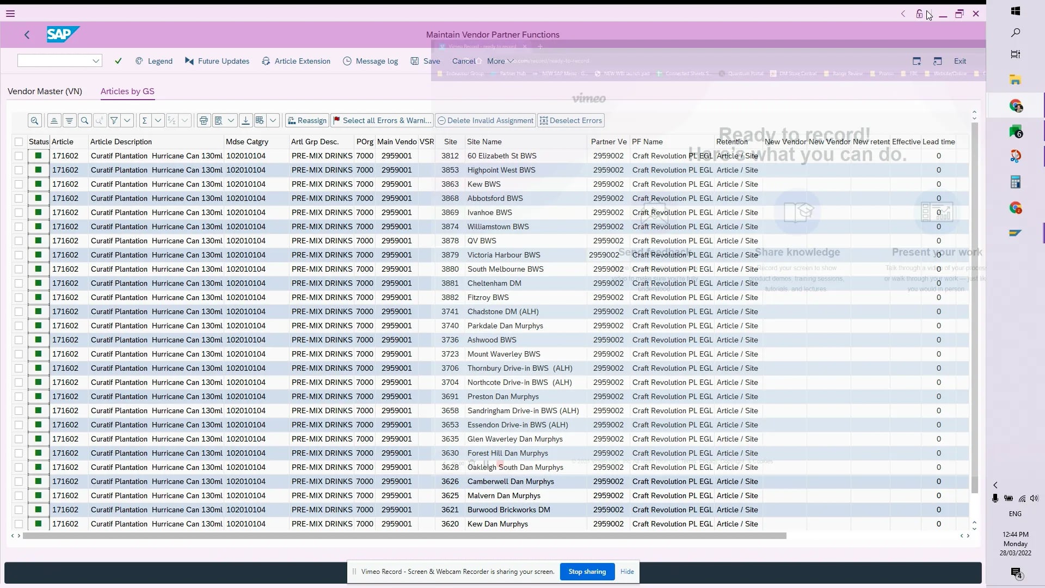The image size is (1045, 588).
Task: Sort the table with the Sort Ascending icon
Action: (54, 120)
